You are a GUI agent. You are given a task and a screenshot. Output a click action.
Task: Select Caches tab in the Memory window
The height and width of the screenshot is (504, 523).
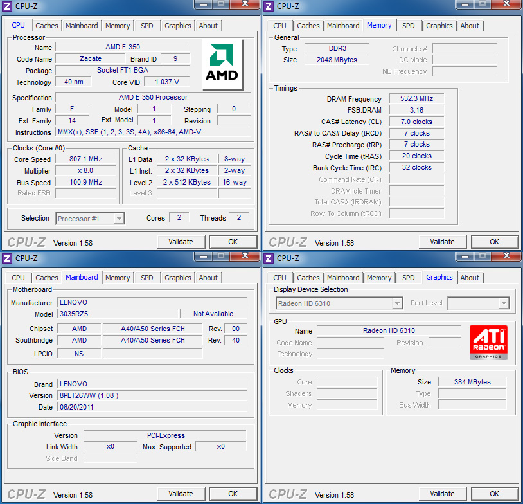pos(308,26)
